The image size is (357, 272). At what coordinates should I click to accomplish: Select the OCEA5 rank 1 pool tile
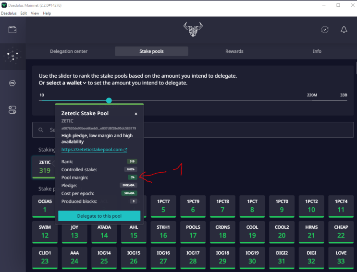pyautogui.click(x=45, y=206)
